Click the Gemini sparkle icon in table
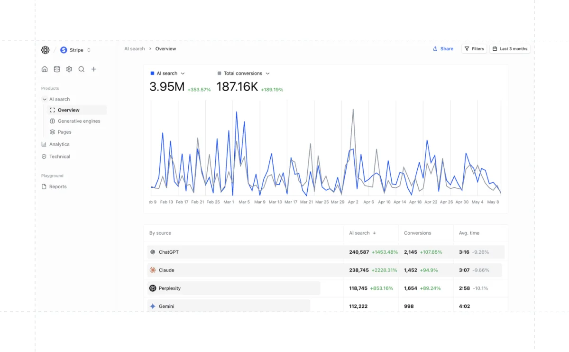This screenshot has width=569, height=352. pyautogui.click(x=153, y=306)
